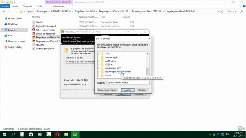
Task: Click Aceptar in Buscar carpeta dialog
Action: click(128, 90)
